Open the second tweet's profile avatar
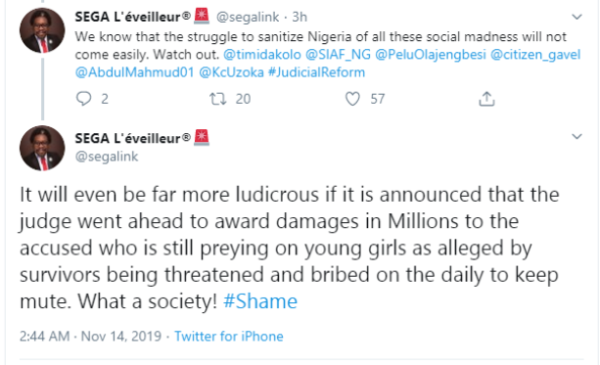This screenshot has width=600, height=365. [42, 148]
